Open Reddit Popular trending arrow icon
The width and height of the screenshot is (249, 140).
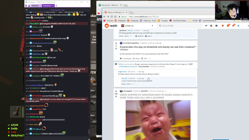tap(206, 26)
